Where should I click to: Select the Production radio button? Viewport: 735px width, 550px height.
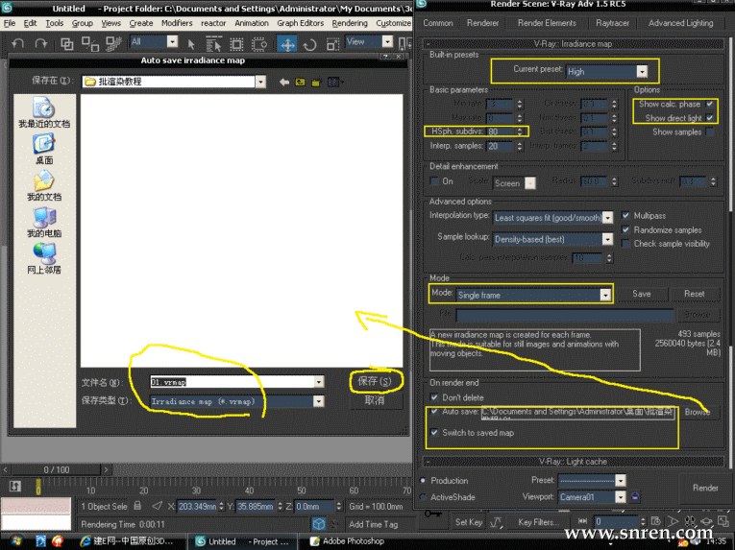point(423,481)
